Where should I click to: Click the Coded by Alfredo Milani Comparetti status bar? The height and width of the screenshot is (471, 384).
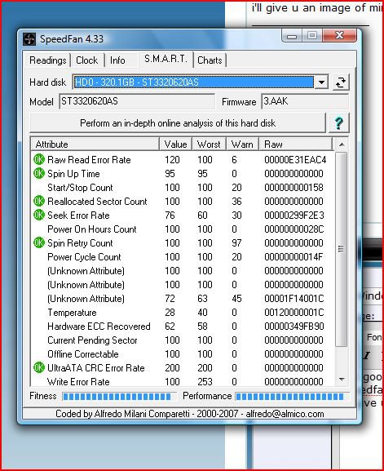[190, 414]
